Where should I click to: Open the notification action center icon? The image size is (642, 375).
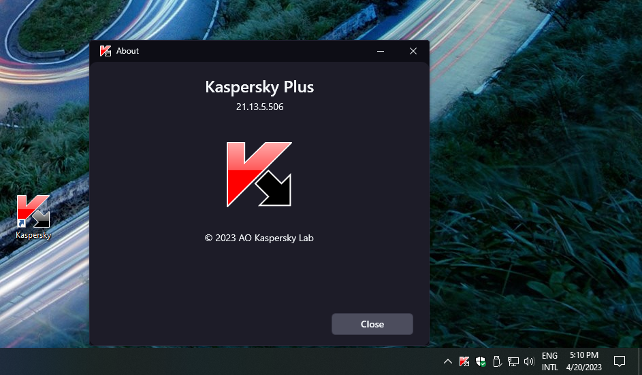click(x=620, y=361)
